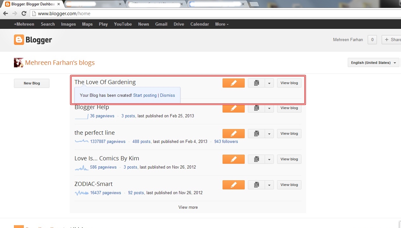Click the notifications count 0 button
401x228 pixels.
click(372, 40)
